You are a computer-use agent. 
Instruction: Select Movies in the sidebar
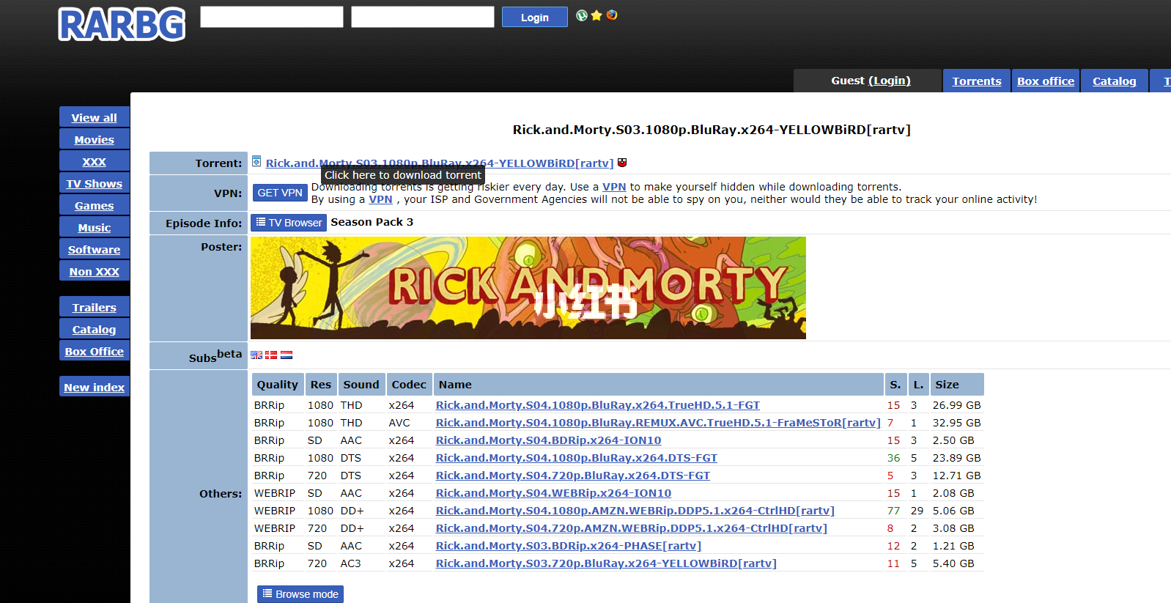click(x=95, y=139)
